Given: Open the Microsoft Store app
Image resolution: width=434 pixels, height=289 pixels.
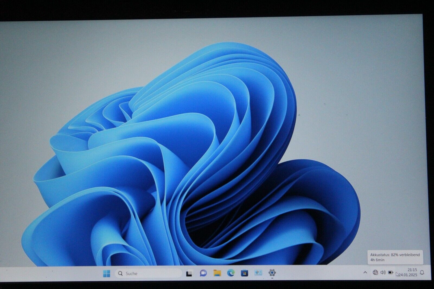Looking at the screenshot, I should [244, 273].
